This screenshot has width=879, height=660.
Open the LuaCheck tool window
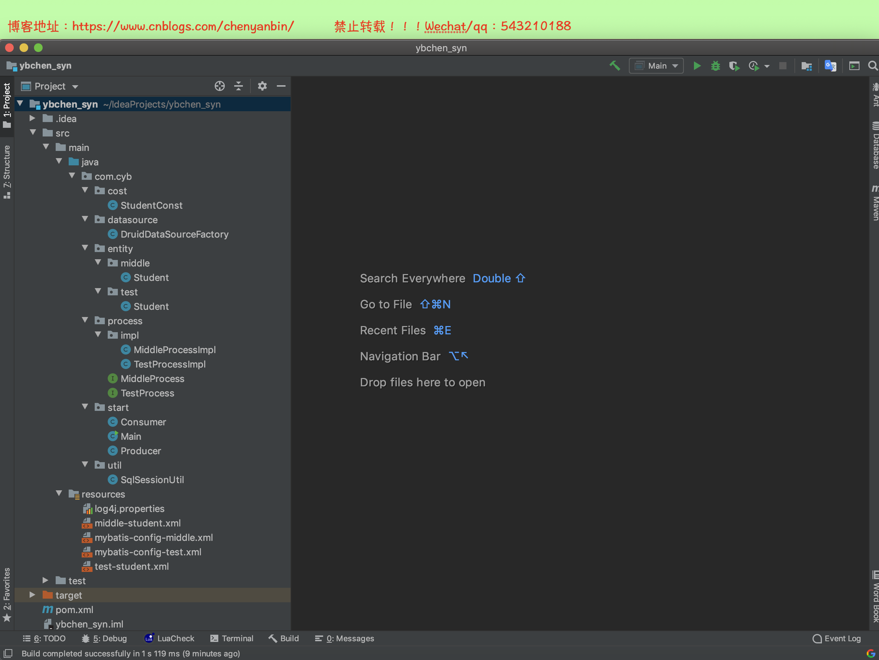click(x=169, y=638)
